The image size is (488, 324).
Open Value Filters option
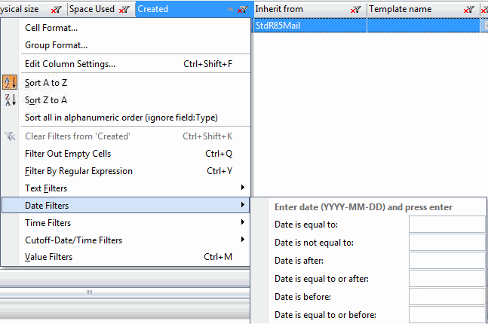(126, 257)
